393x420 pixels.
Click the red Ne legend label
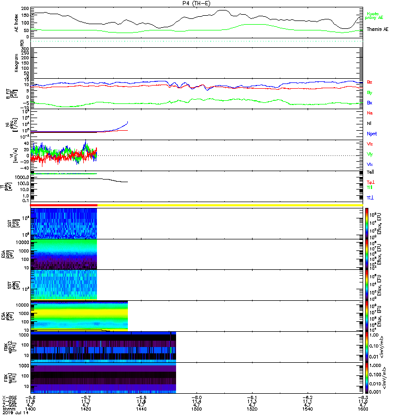(369, 113)
